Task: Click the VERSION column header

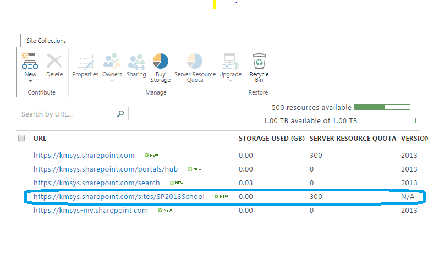Action: pos(414,139)
